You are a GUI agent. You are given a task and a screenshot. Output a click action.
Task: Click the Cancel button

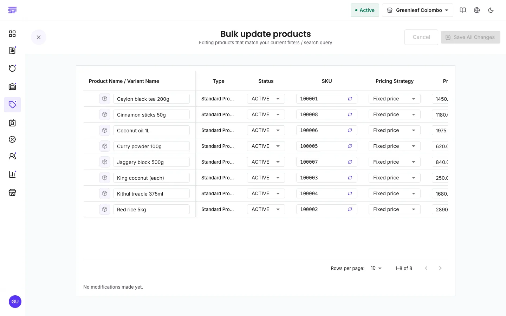(x=421, y=37)
